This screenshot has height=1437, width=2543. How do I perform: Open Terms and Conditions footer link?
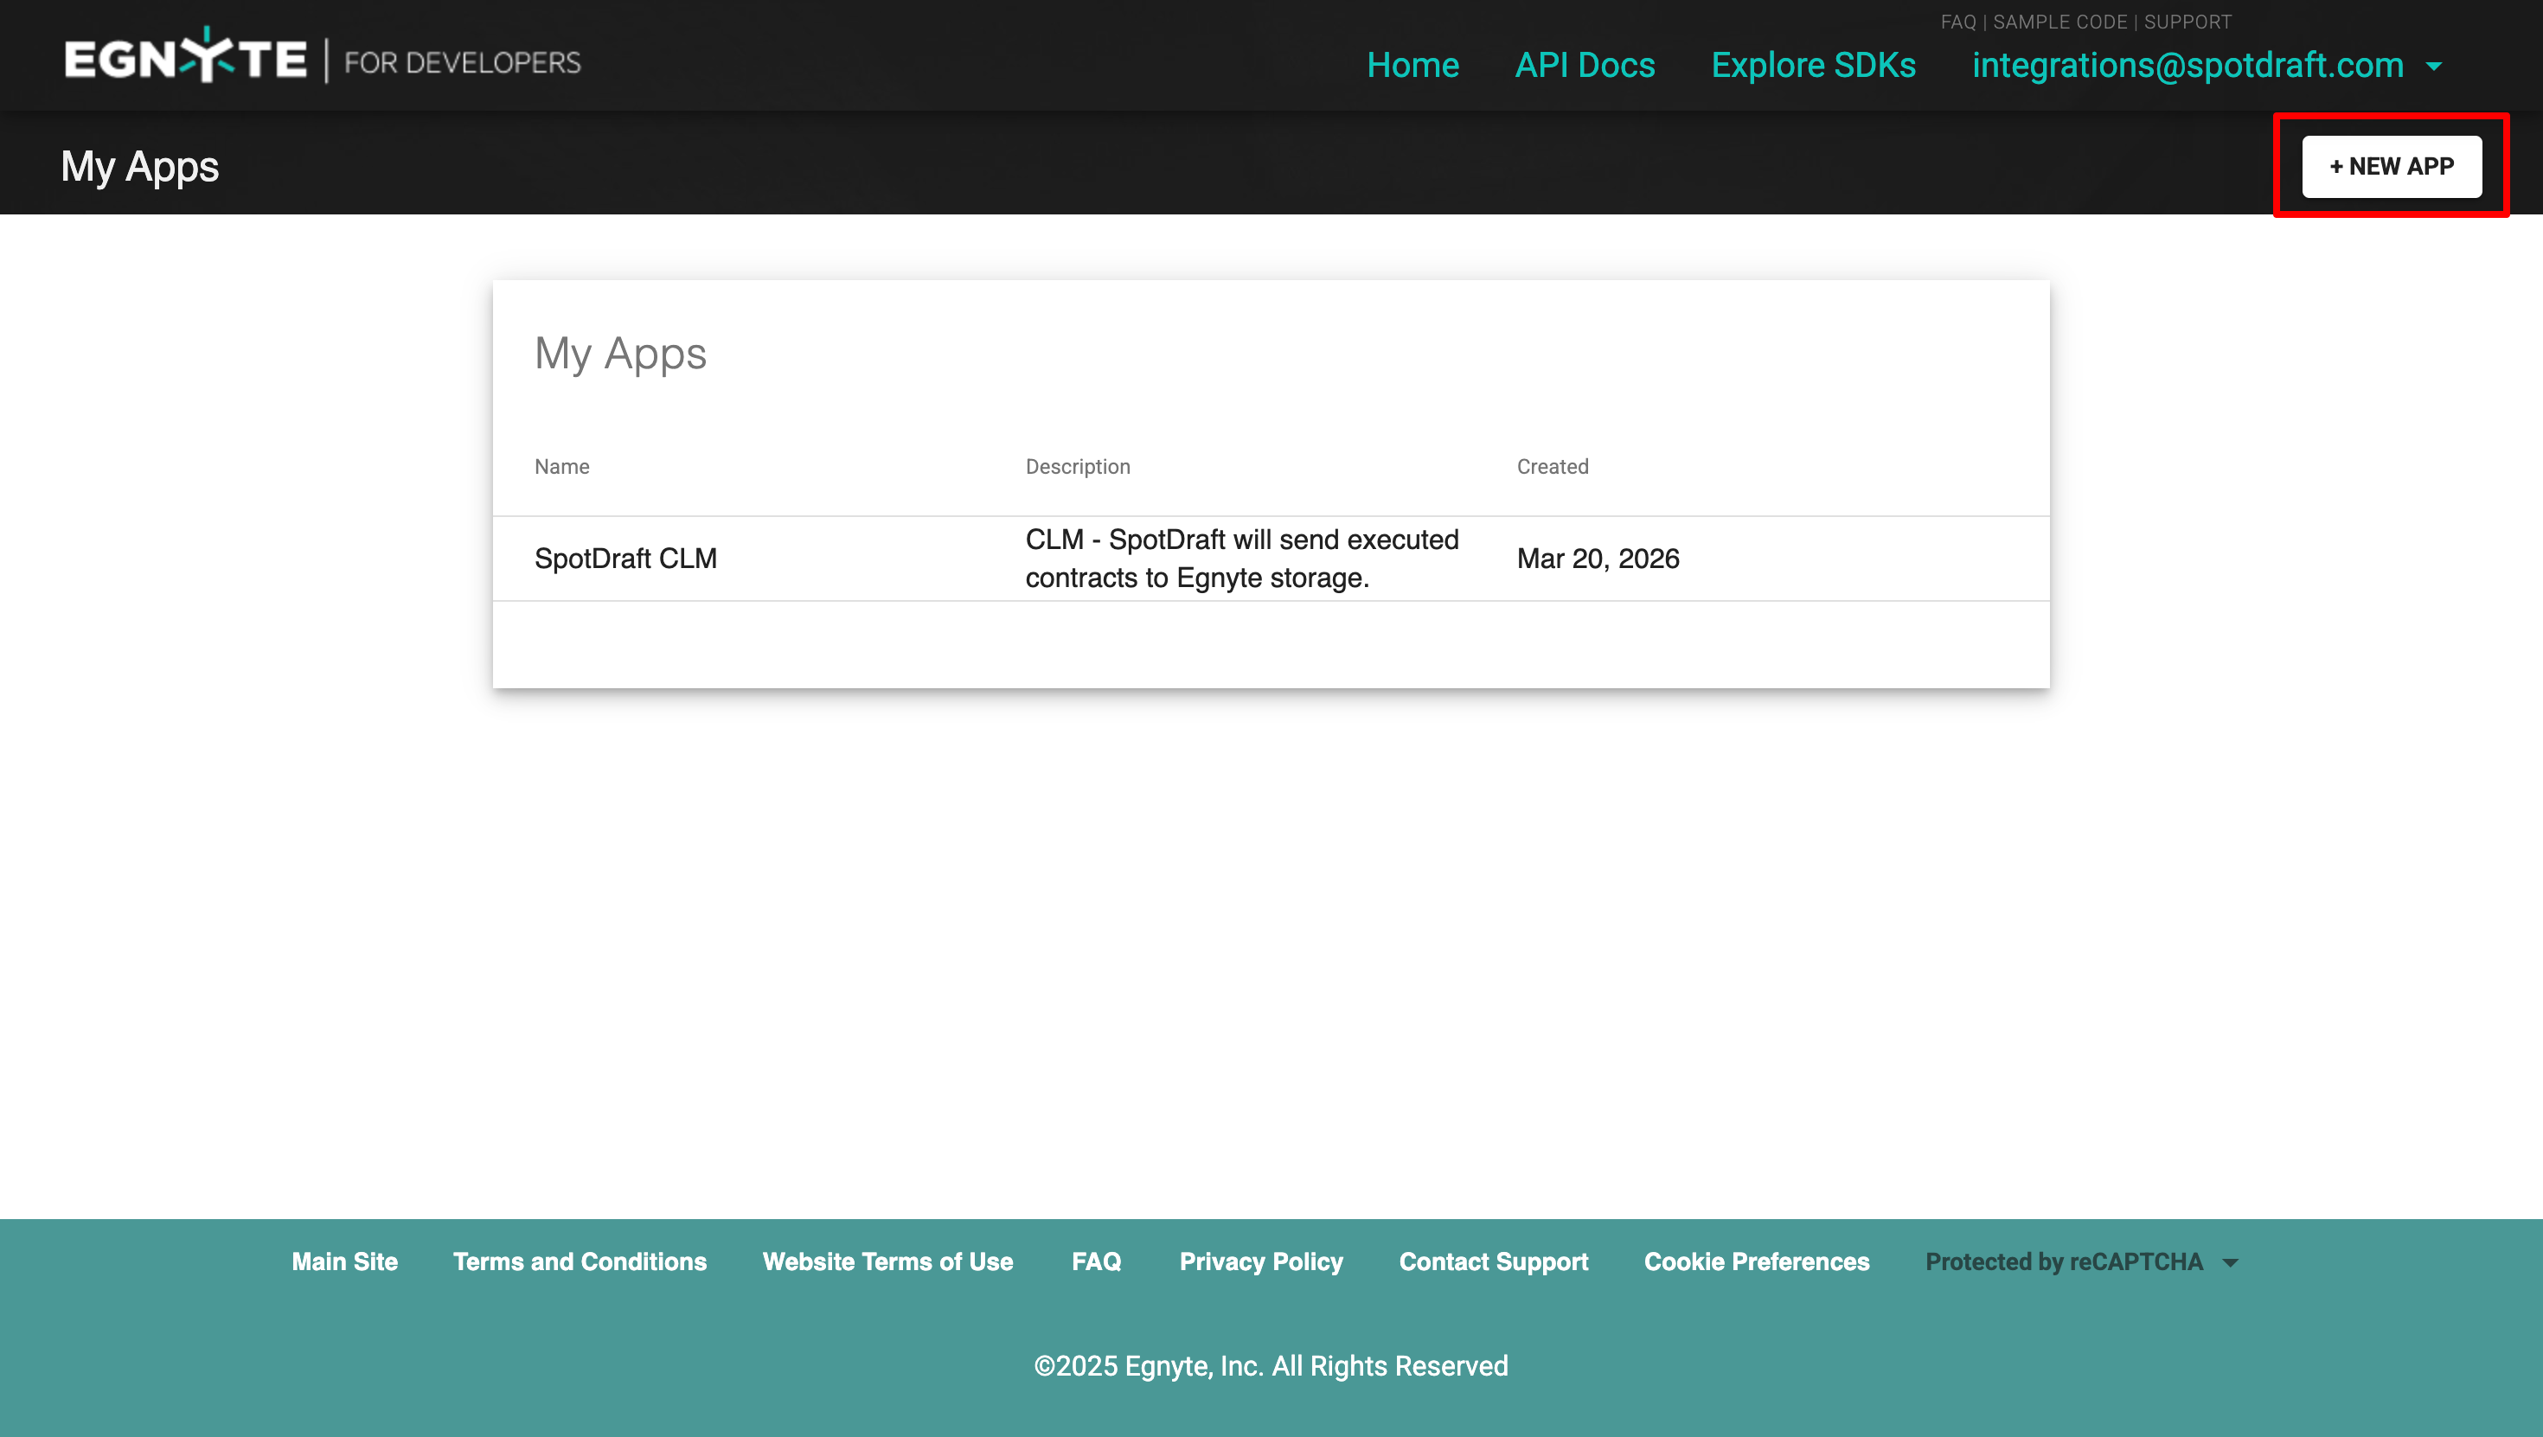coord(580,1261)
